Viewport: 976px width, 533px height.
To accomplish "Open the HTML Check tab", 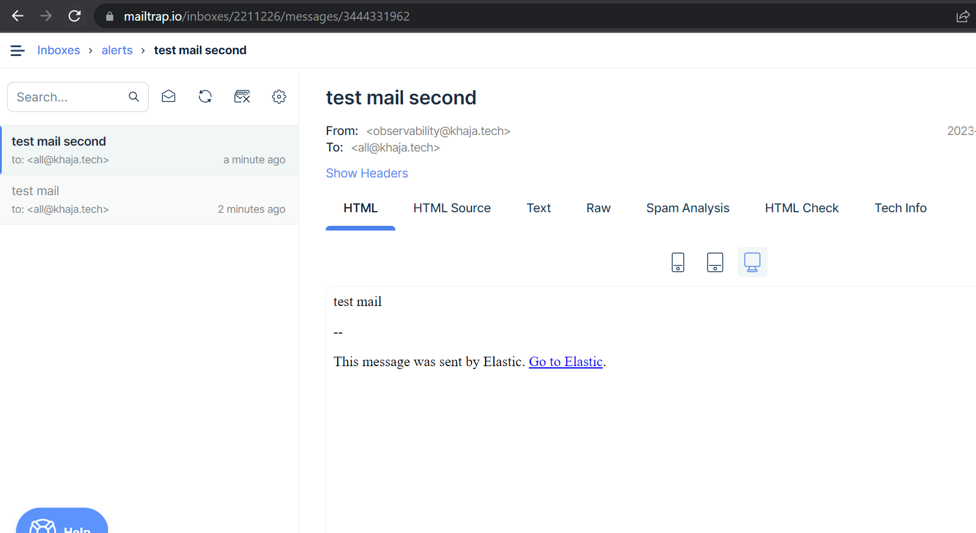I will [802, 208].
